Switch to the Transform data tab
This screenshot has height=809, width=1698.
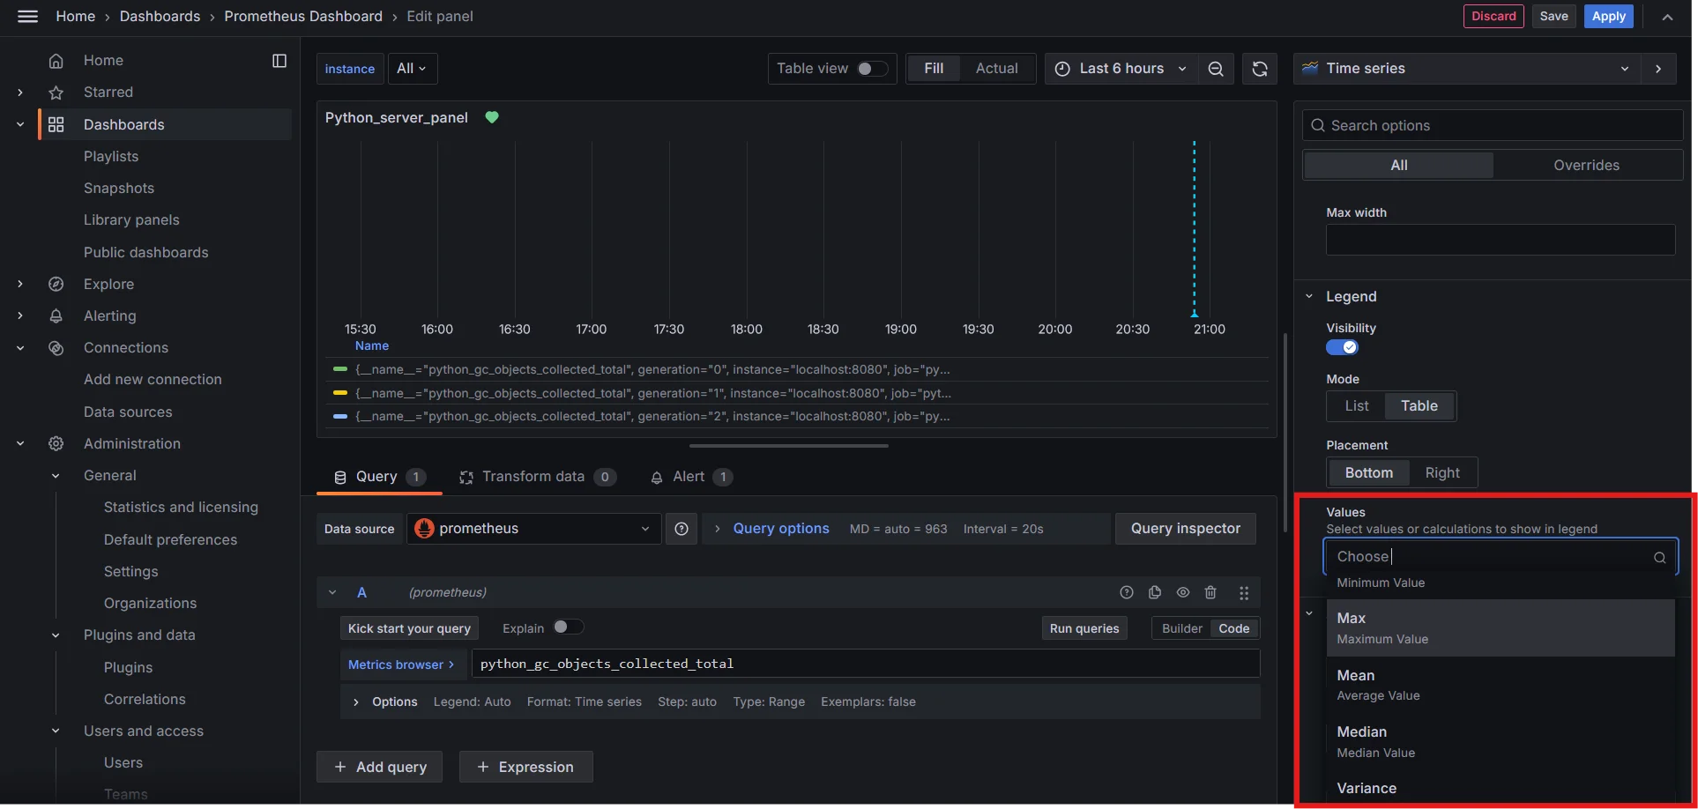(536, 477)
